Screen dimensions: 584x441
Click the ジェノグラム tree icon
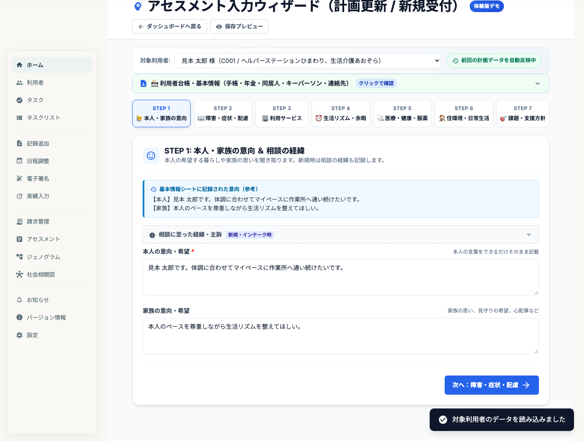coord(19,257)
